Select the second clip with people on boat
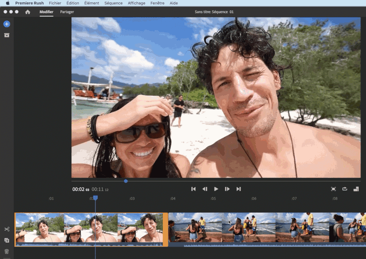 click(x=265, y=227)
